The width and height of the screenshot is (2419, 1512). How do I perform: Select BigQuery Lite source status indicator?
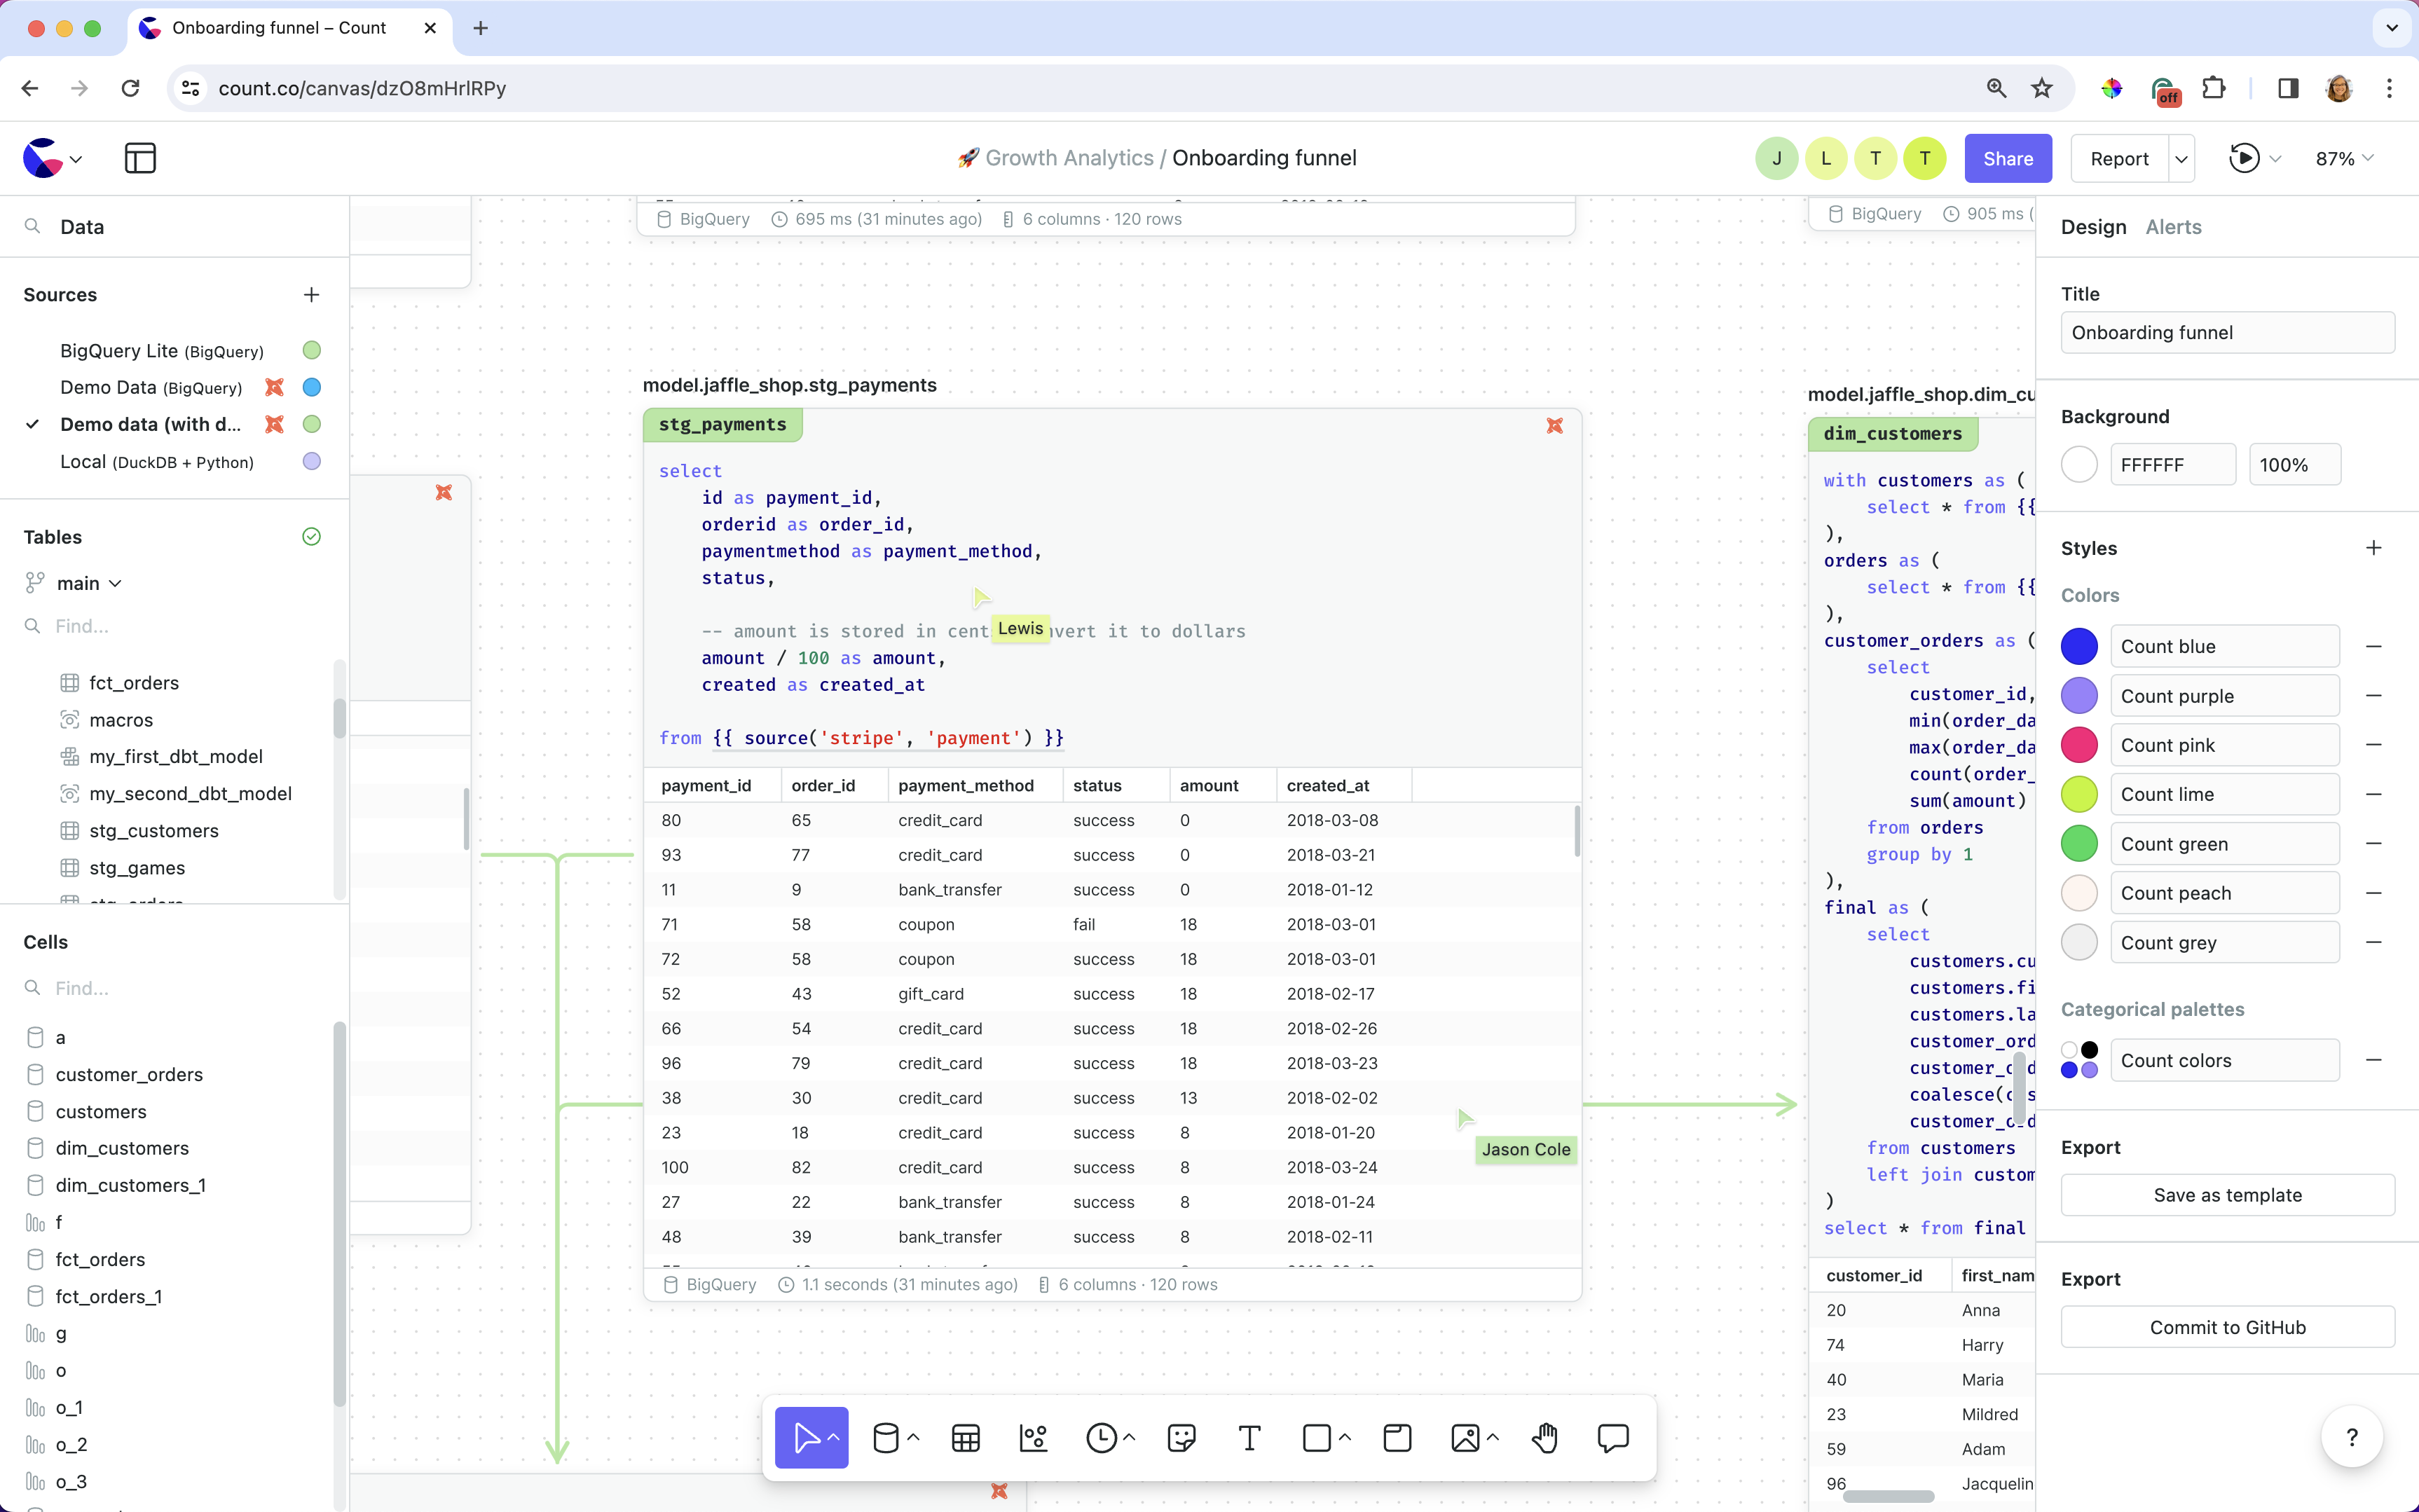pos(312,350)
